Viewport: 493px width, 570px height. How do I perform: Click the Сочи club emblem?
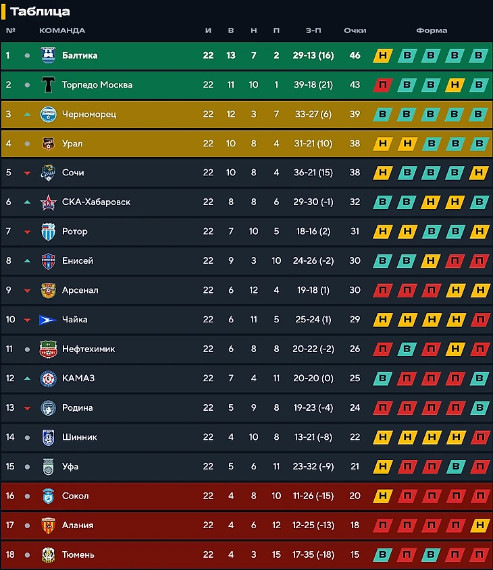click(x=47, y=173)
